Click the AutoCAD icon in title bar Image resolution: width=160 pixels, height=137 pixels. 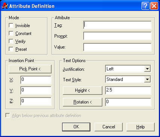[5, 6]
